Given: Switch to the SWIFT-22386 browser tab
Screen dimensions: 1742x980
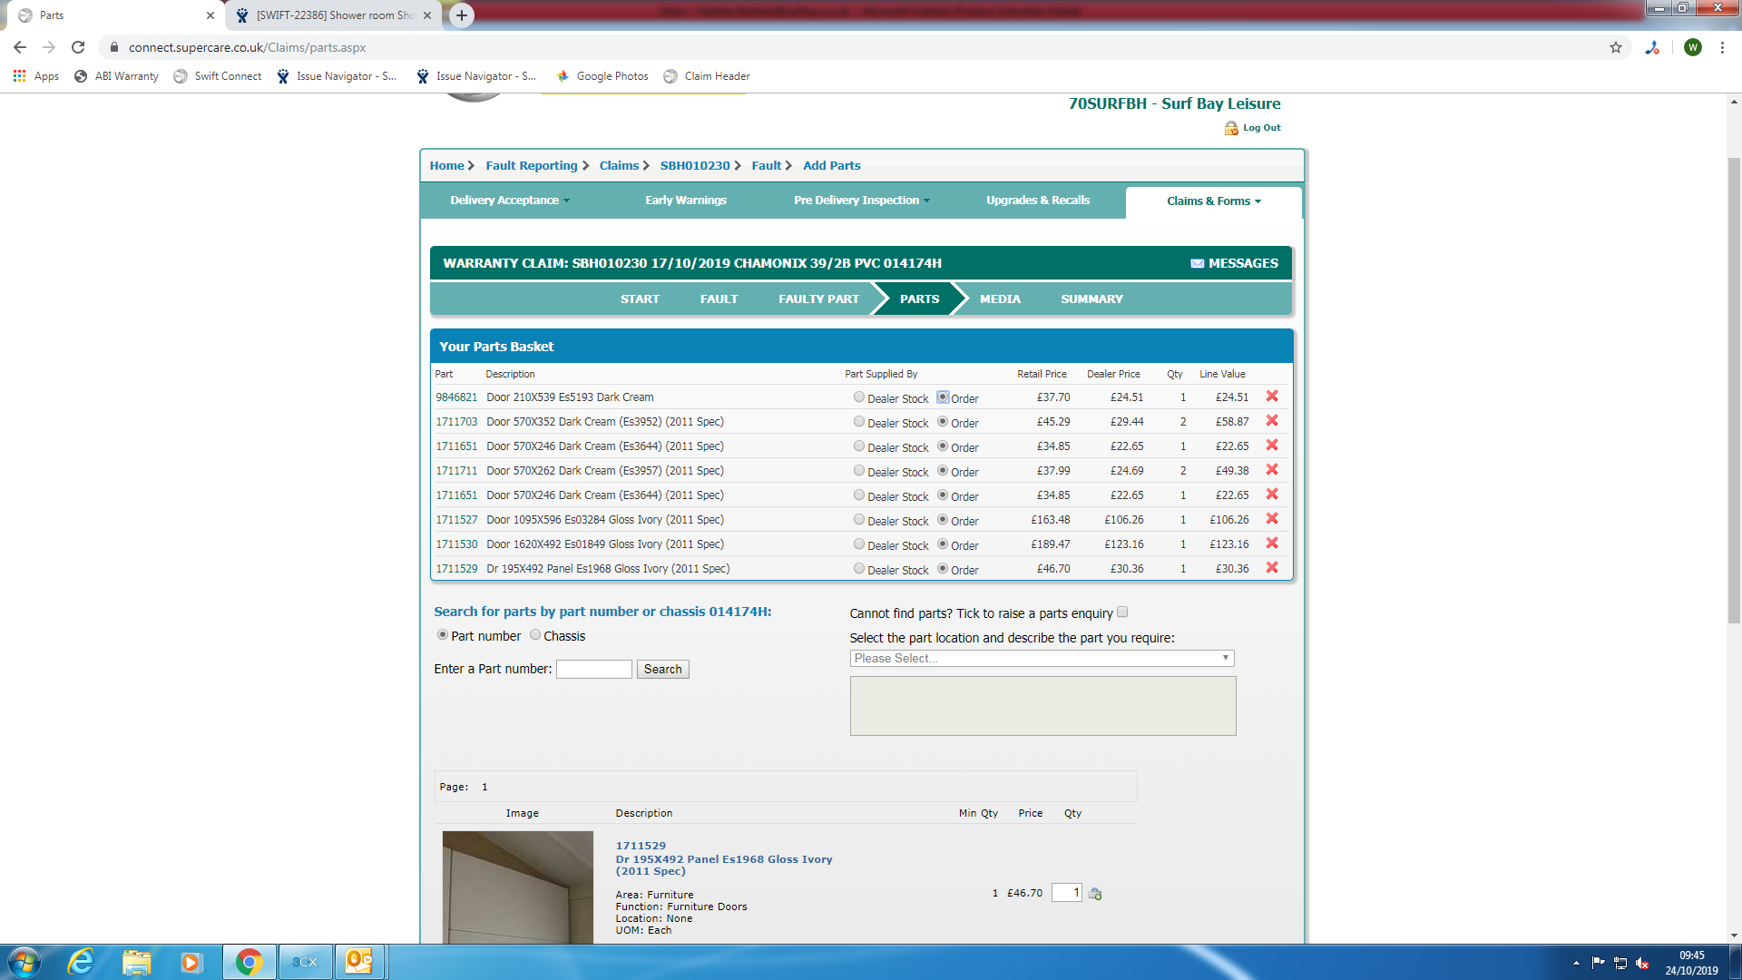Looking at the screenshot, I should click(x=332, y=15).
